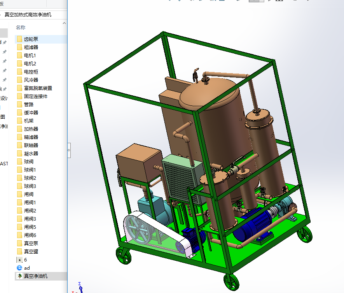Open the 电控柜 folder
This screenshot has width=344, height=293.
(31, 72)
